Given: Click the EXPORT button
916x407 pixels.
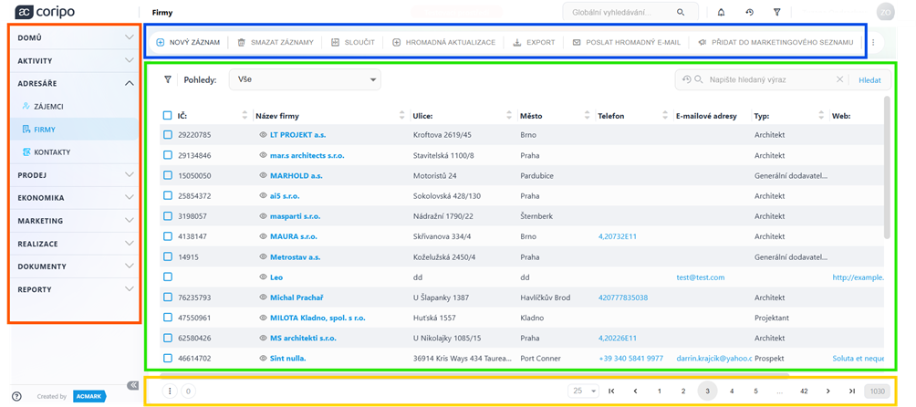Looking at the screenshot, I should pos(534,42).
